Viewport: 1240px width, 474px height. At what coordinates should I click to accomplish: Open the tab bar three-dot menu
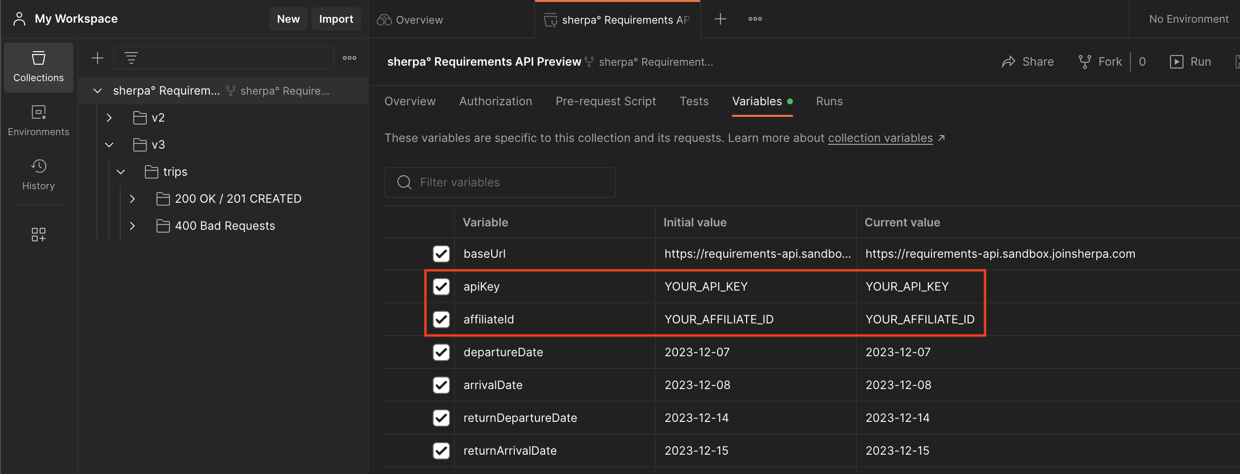(x=755, y=19)
